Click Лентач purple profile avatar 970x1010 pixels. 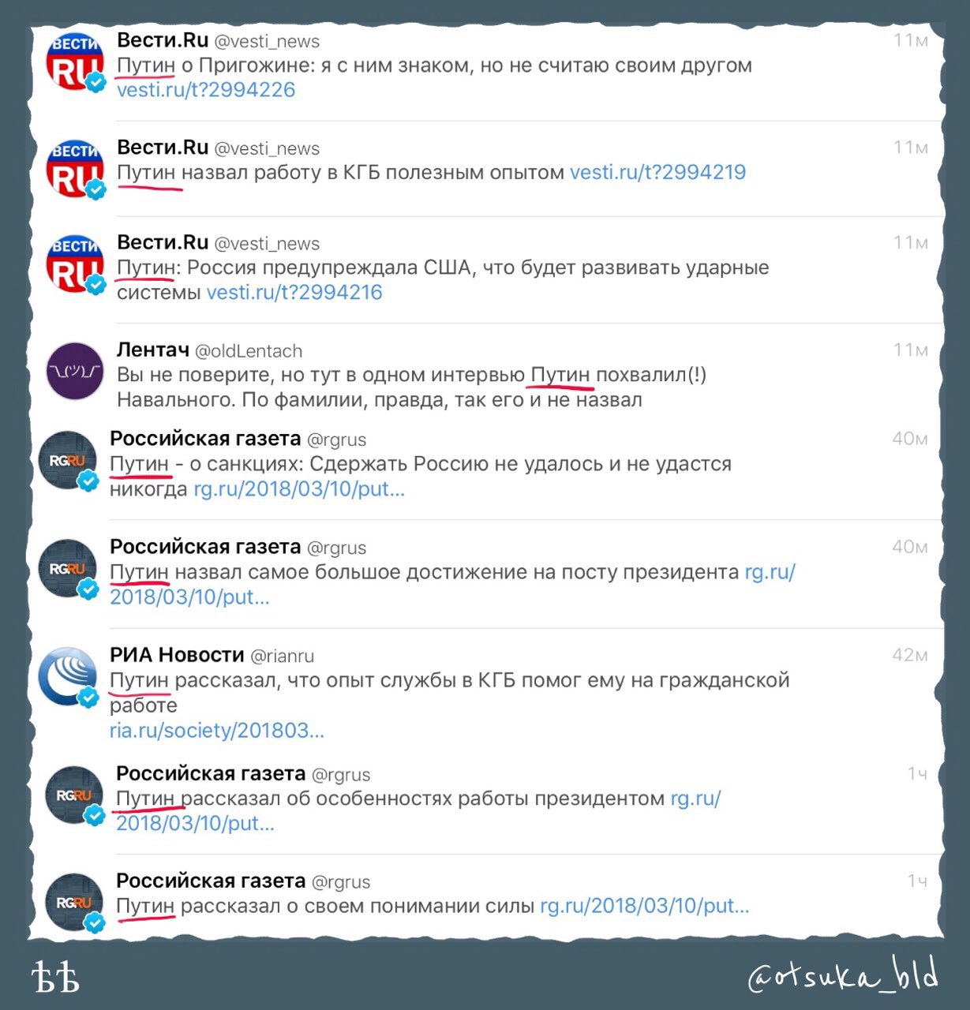click(x=75, y=371)
